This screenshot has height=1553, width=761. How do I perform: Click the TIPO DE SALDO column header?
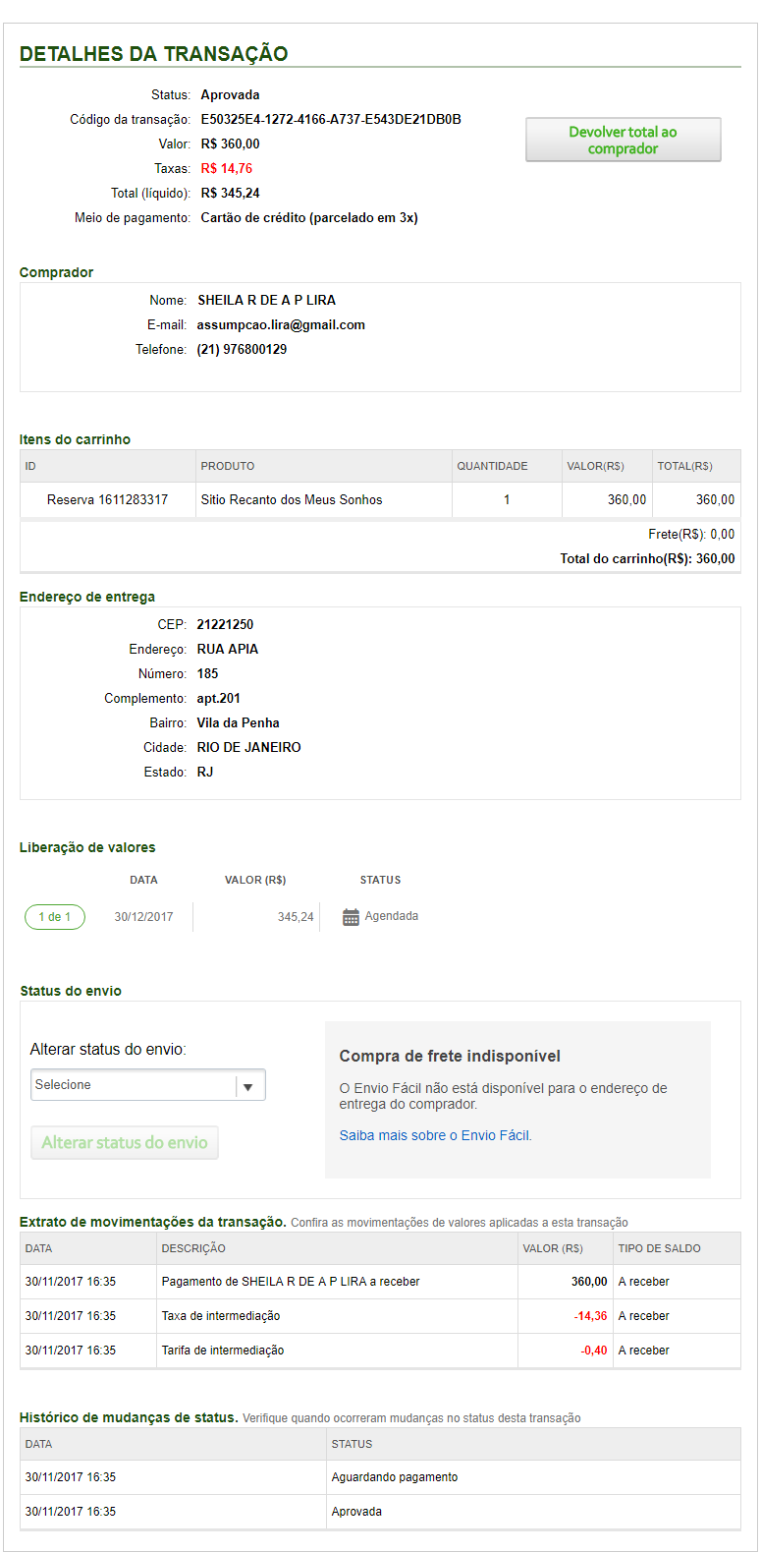659,1248
